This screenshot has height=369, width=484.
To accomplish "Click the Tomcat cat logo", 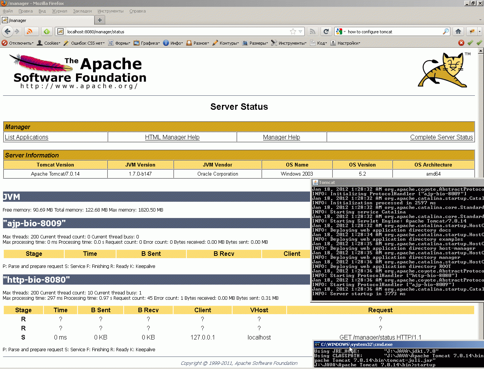I will [x=444, y=70].
